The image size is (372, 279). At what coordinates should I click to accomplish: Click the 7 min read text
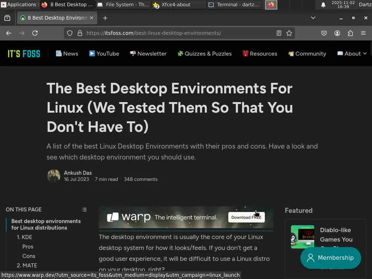pyautogui.click(x=106, y=179)
